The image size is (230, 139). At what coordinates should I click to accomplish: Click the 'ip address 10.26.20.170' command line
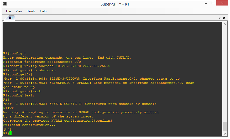coord(57,66)
